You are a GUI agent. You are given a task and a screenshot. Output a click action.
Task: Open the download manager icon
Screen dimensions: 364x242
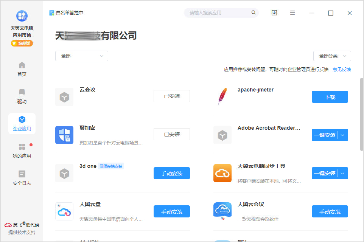click(274, 13)
